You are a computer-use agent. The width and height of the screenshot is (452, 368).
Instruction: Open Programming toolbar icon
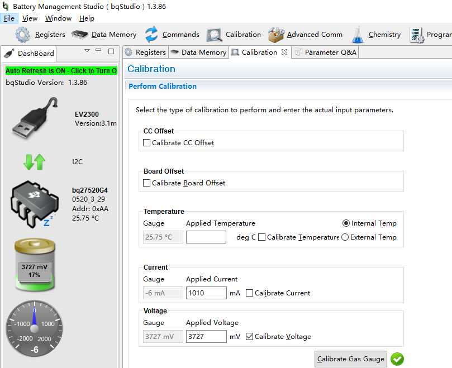(417, 35)
